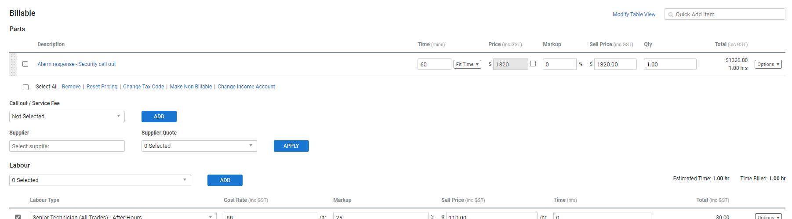Click the parts Markup percent field
Screen dimensions: 792x219
(559, 64)
